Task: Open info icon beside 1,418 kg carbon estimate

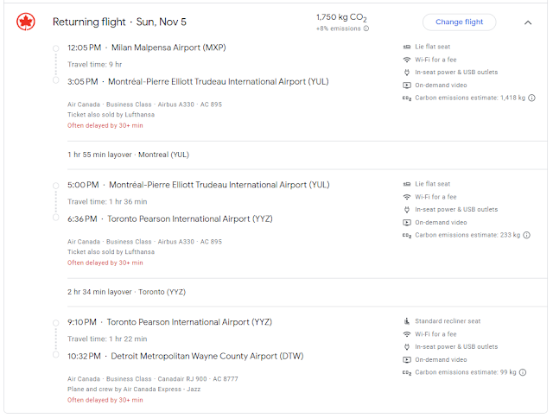Action: (532, 98)
